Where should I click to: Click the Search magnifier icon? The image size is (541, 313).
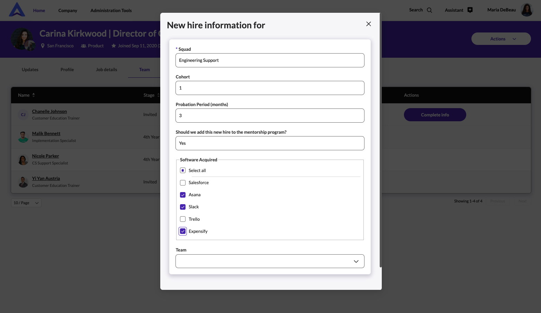tap(429, 10)
